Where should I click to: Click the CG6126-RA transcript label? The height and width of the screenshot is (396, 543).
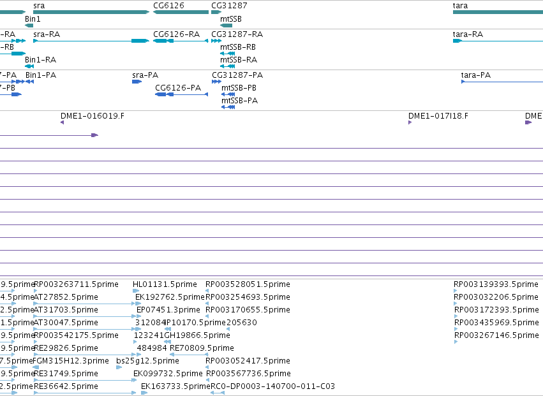tap(177, 34)
